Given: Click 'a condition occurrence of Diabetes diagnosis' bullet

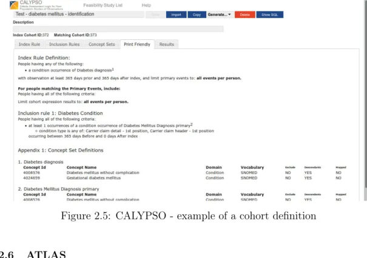Looking at the screenshot, I should point(71,70).
